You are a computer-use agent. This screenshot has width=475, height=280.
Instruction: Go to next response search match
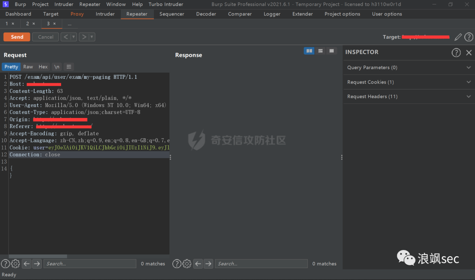click(x=208, y=264)
